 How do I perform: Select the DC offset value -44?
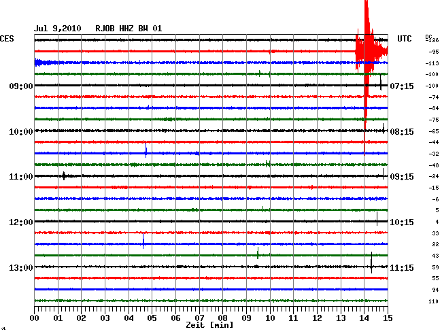(x=434, y=142)
